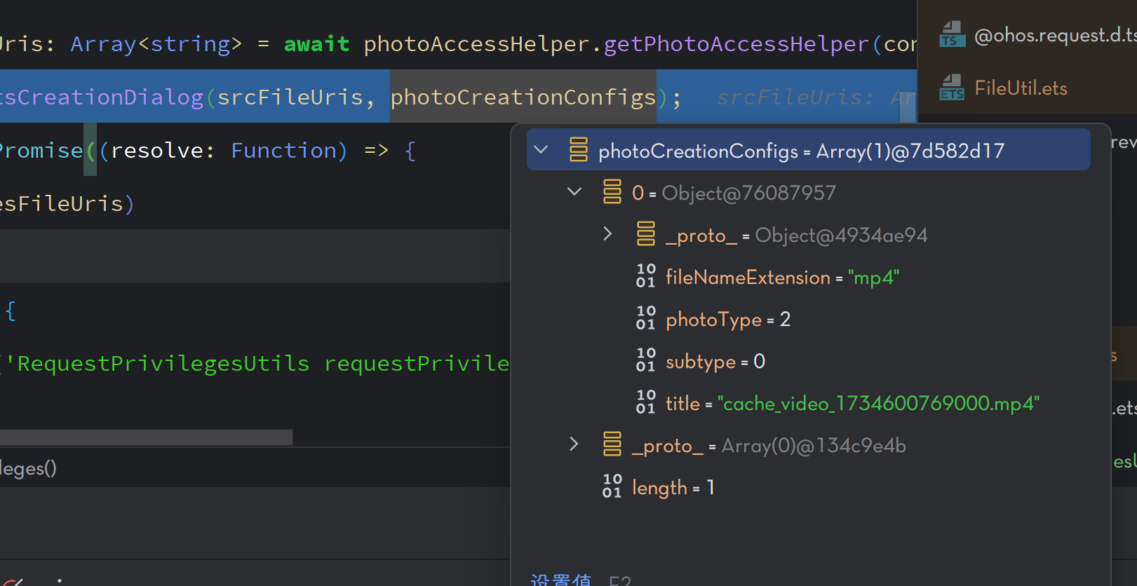Expand _proto_ = Object@4934ae94 node
The width and height of the screenshot is (1137, 586).
pyautogui.click(x=607, y=233)
